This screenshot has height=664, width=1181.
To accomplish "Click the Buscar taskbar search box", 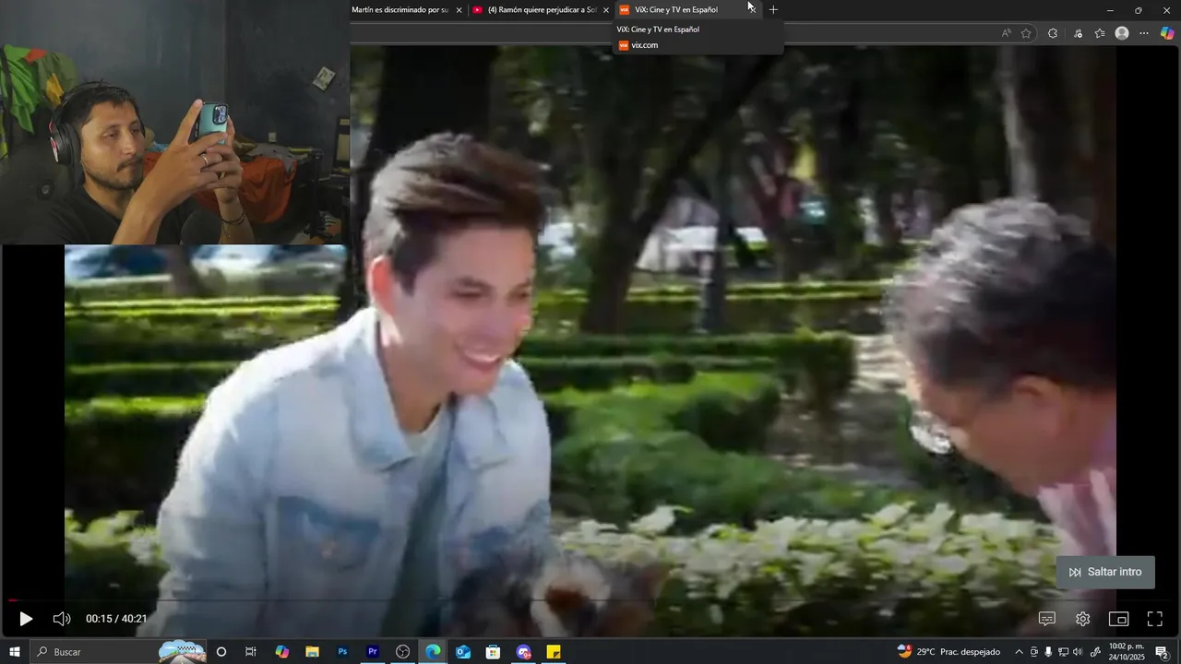I will pos(117,652).
